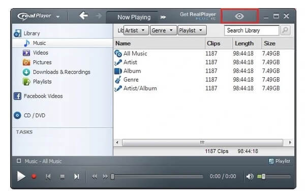Viewport: 305px width, 195px height.
Task: Click horizontal scrollbar right arrow
Action: pos(290,142)
